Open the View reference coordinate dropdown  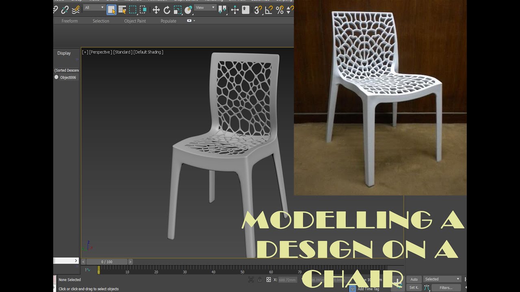tap(205, 8)
